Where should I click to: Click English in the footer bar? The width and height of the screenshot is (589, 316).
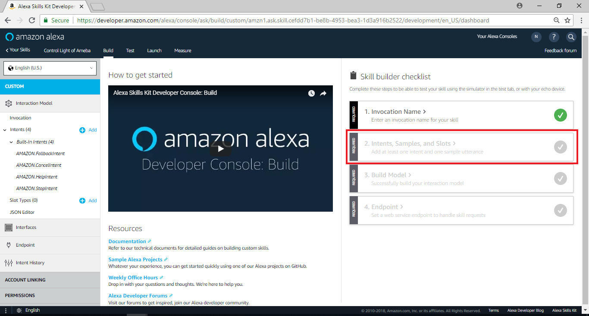(x=32, y=310)
